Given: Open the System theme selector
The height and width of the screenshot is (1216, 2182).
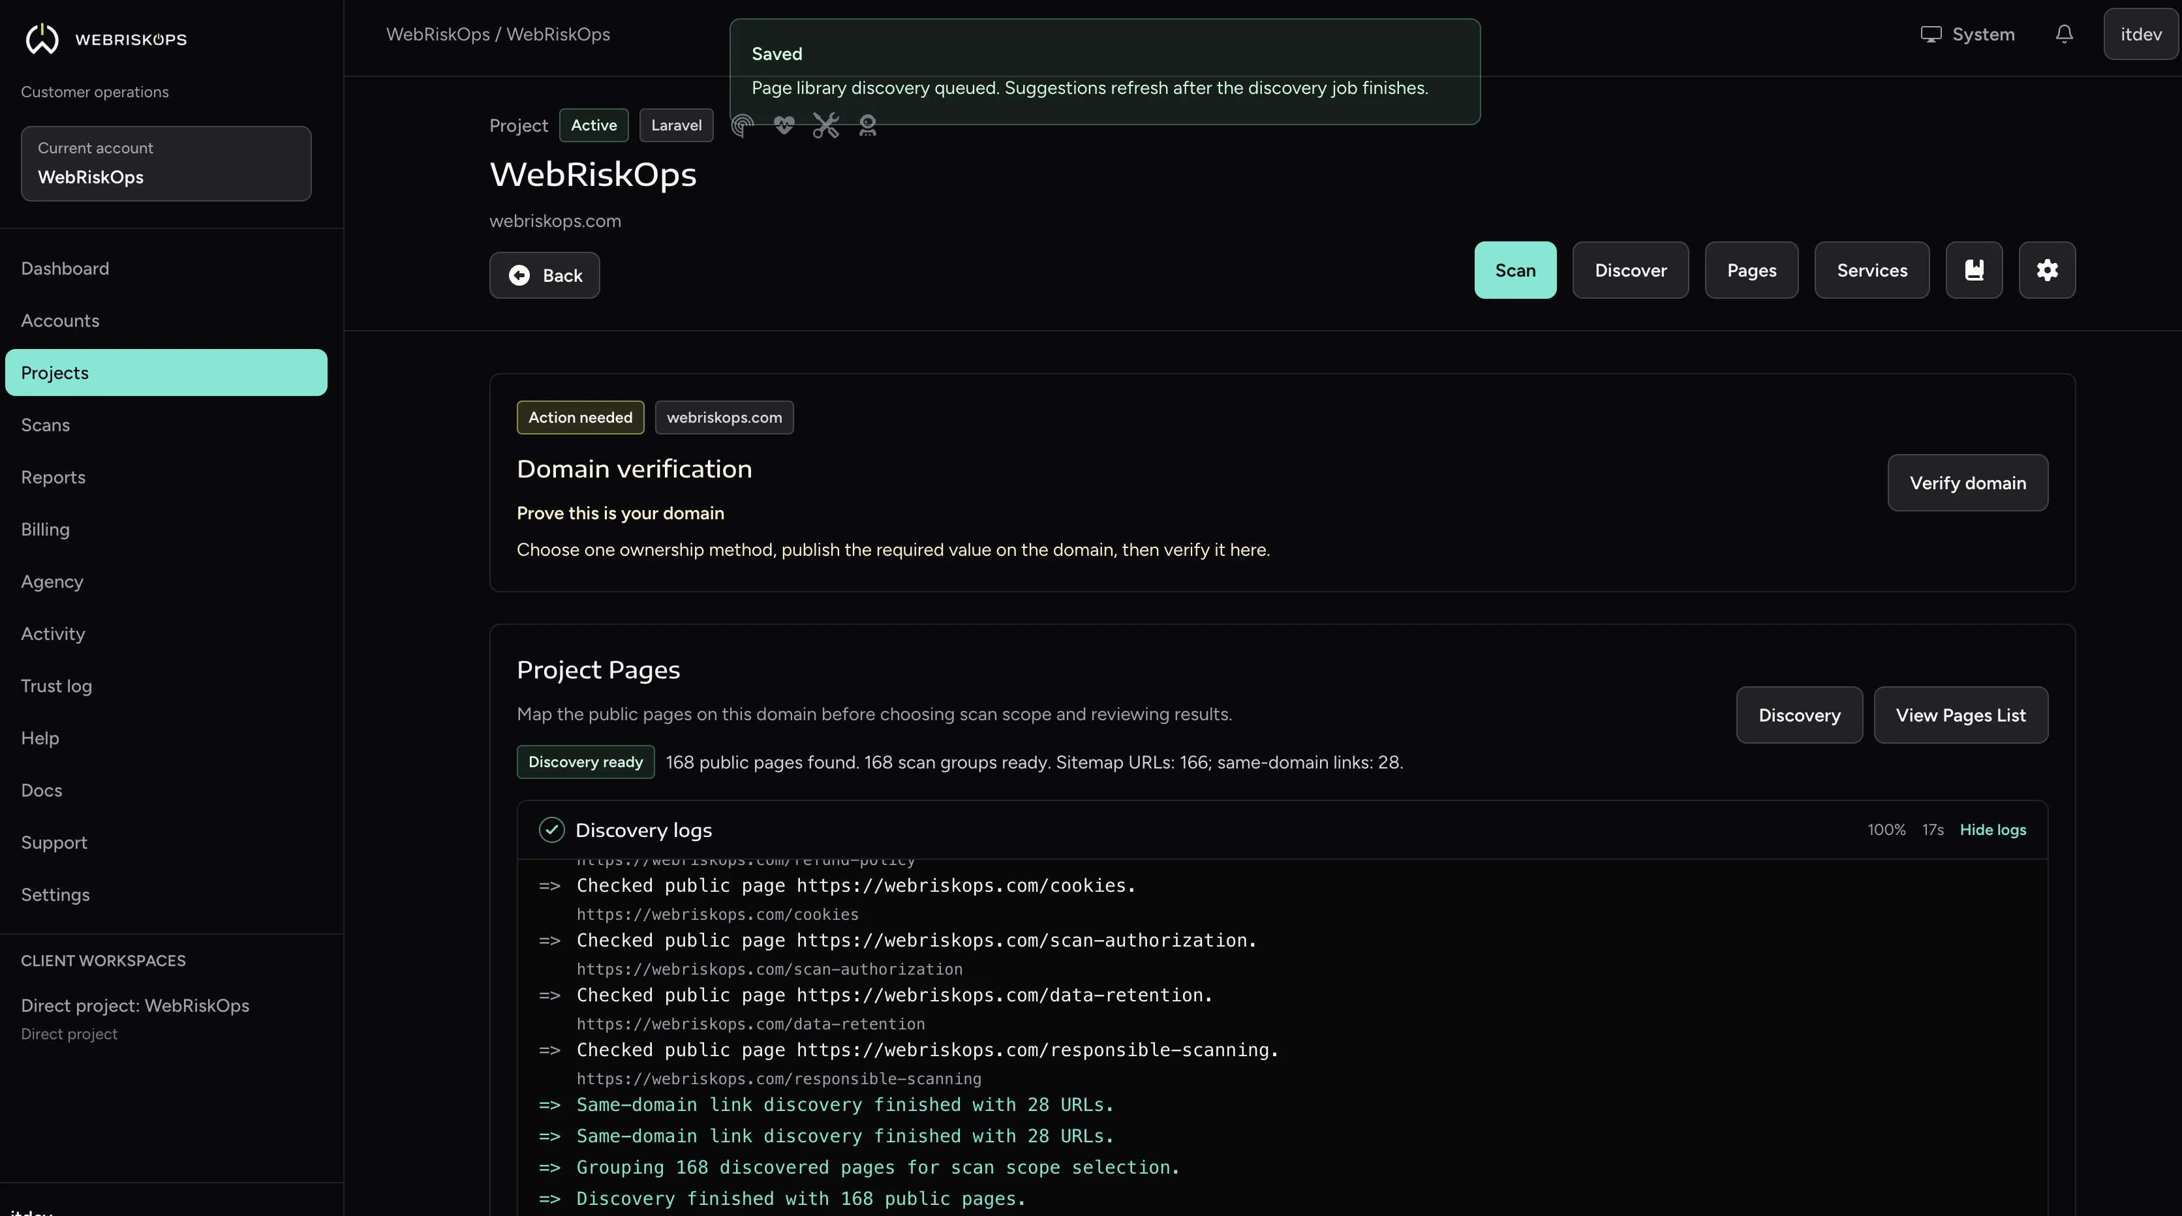Looking at the screenshot, I should point(1967,34).
